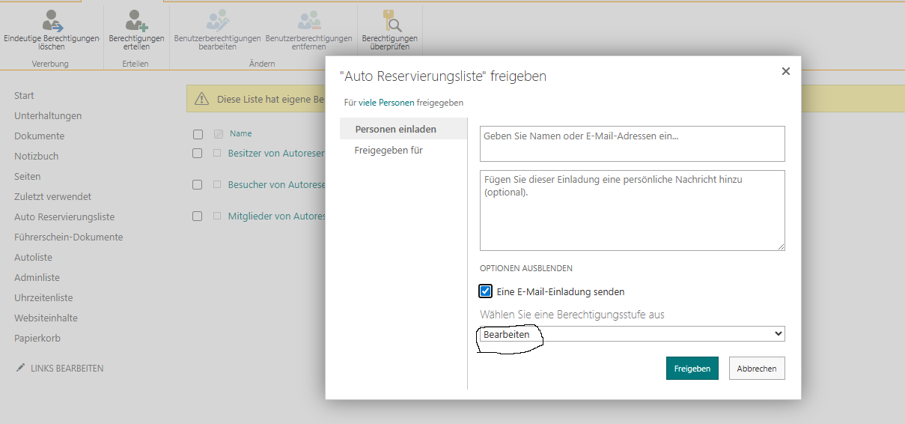Viewport: 905px width, 424px height.
Task: Toggle Eine E-Mail-Einladung senden checkbox
Action: click(x=486, y=291)
